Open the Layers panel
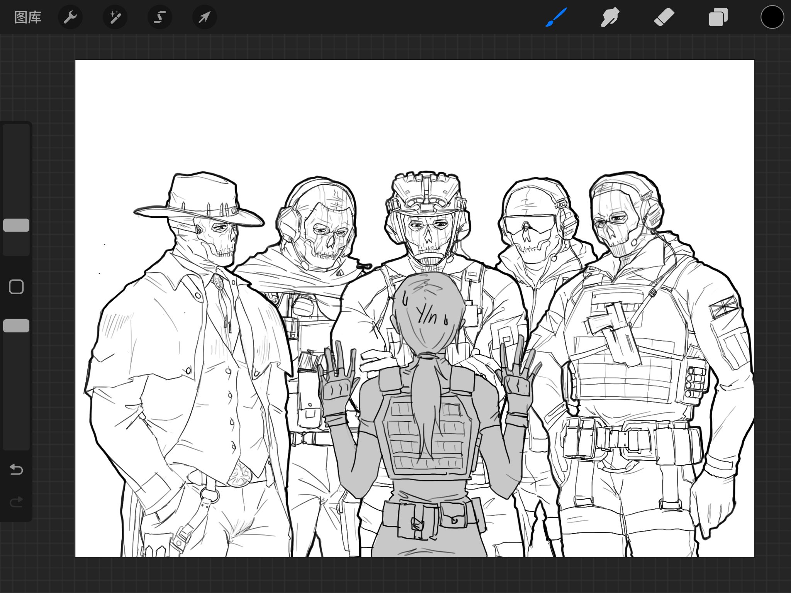Viewport: 791px width, 593px height. [718, 17]
